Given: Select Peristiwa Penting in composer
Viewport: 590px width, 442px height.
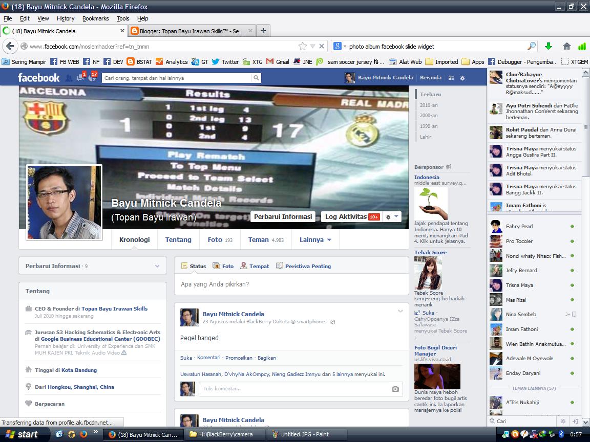Looking at the screenshot, I should coord(304,266).
